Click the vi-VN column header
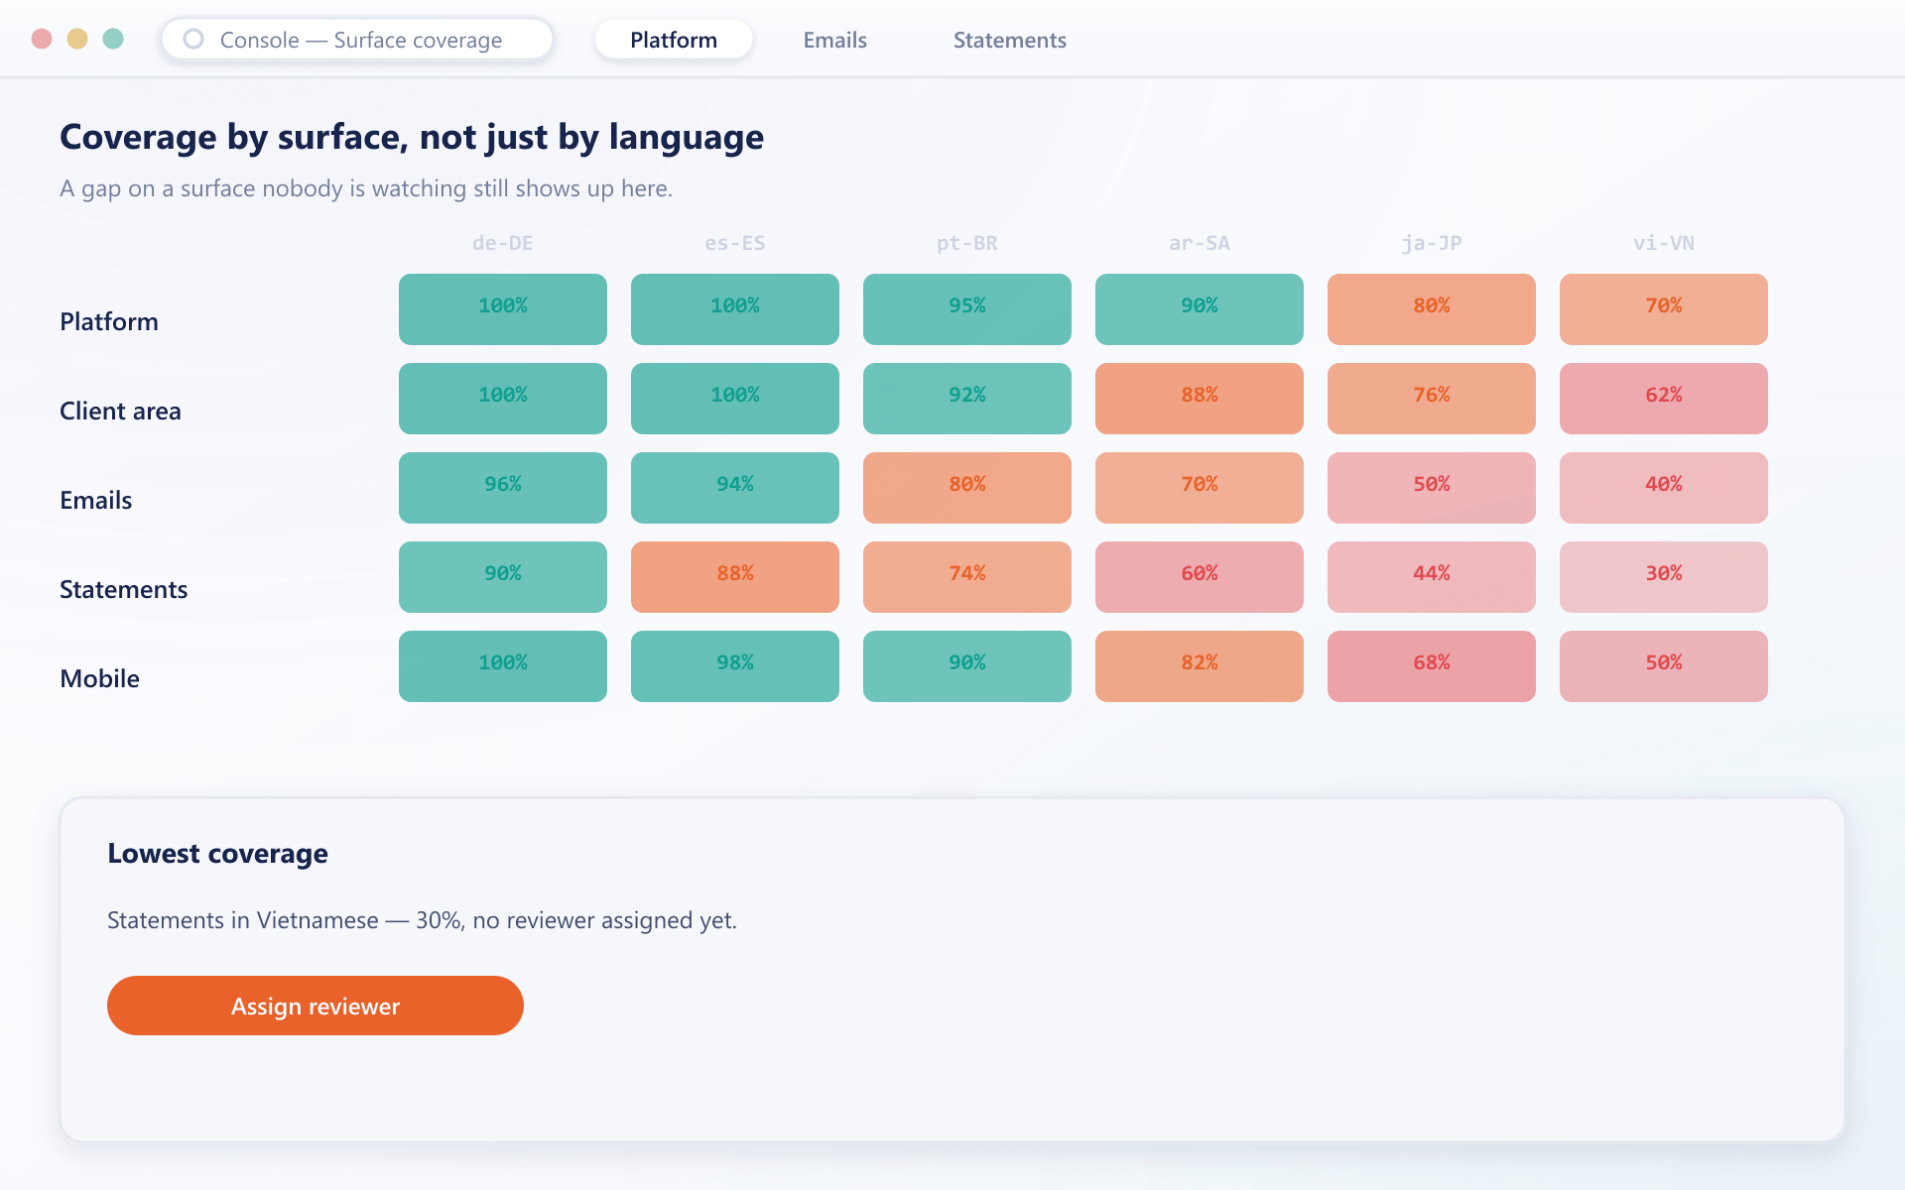The width and height of the screenshot is (1905, 1190). [x=1664, y=243]
